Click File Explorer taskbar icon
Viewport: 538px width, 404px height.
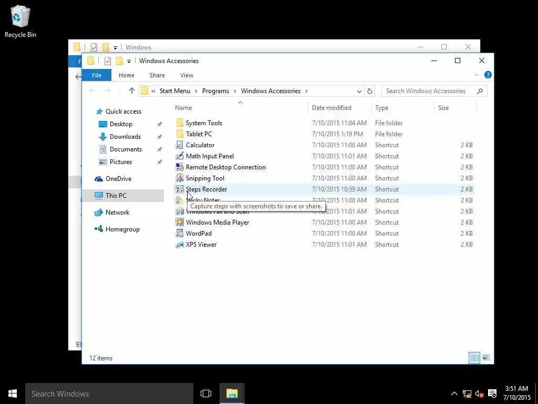tap(232, 393)
